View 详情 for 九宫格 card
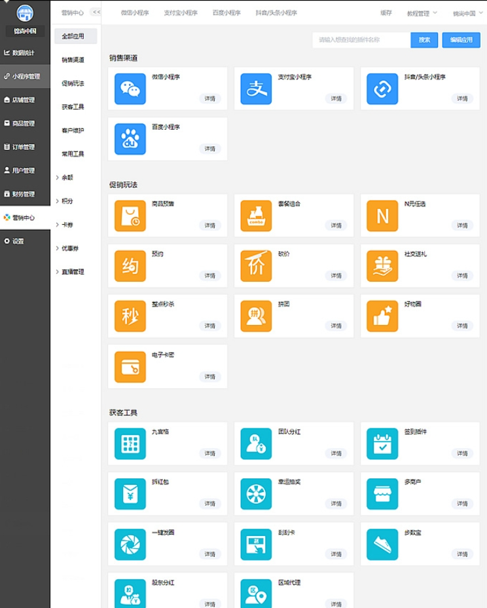This screenshot has height=608, width=487. [210, 453]
